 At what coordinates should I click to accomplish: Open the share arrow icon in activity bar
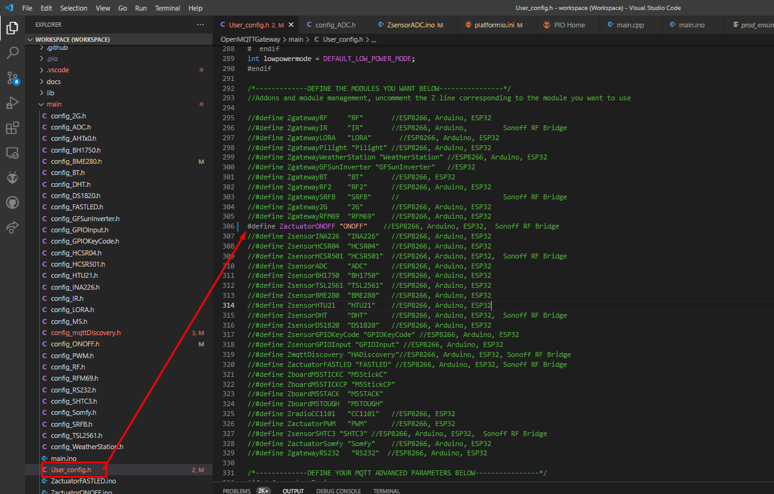12,227
